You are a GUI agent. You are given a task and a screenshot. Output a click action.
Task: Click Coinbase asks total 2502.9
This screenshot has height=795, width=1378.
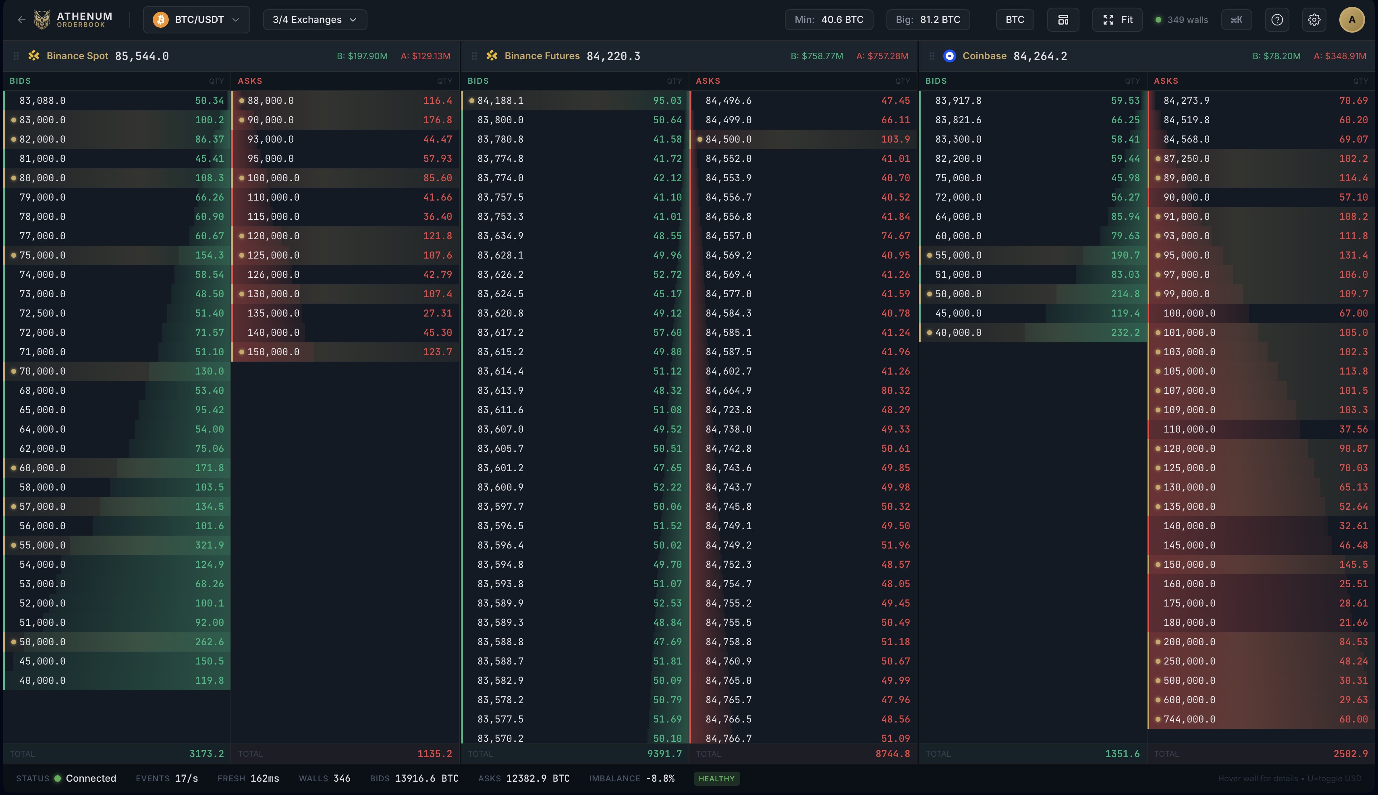pyautogui.click(x=1351, y=754)
